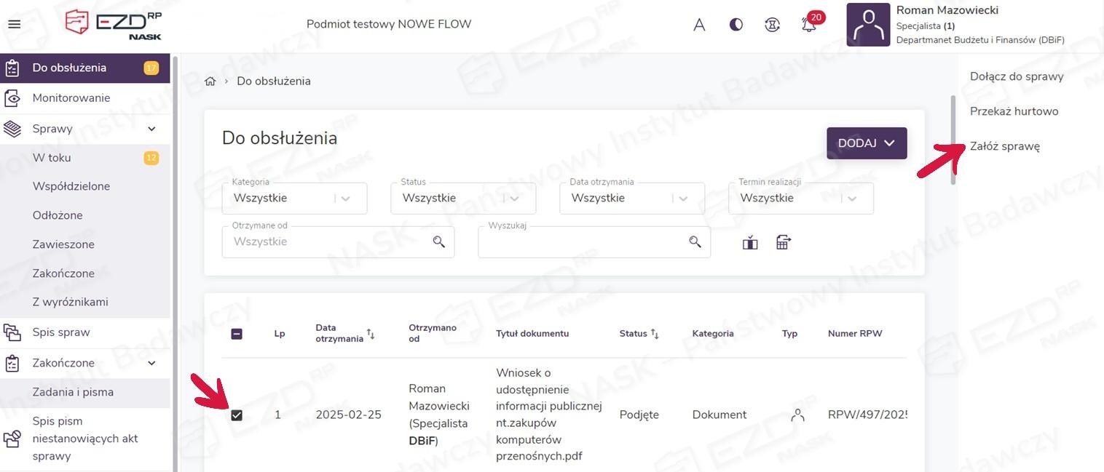Click the home icon in breadcrumb
Image resolution: width=1104 pixels, height=472 pixels.
[210, 81]
